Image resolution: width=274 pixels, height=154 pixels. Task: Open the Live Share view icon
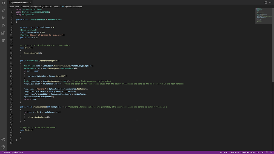click(x=3, y=40)
